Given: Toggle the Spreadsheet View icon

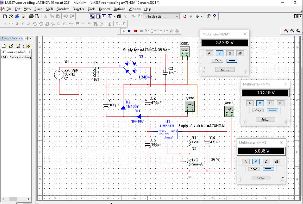Looking at the screenshot, I should pos(98,16).
